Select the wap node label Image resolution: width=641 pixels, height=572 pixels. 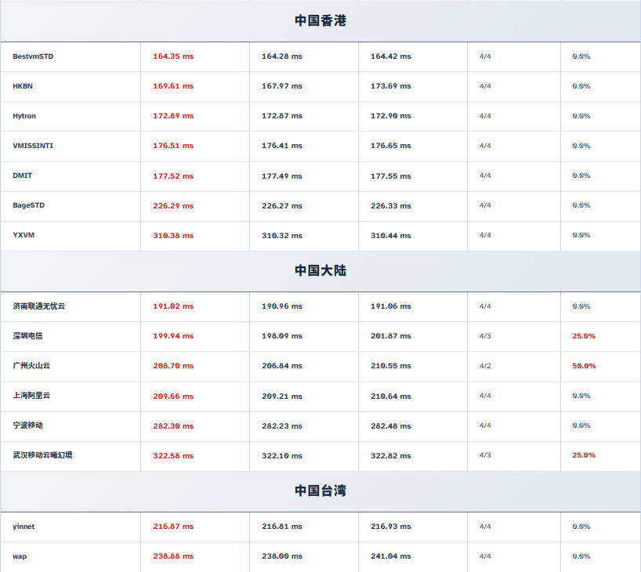(x=20, y=556)
